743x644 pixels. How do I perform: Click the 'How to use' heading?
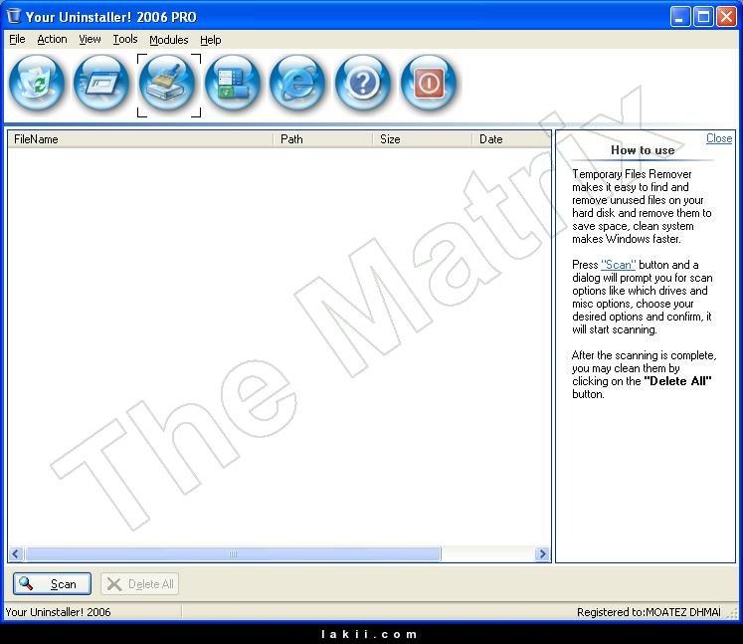click(x=643, y=150)
